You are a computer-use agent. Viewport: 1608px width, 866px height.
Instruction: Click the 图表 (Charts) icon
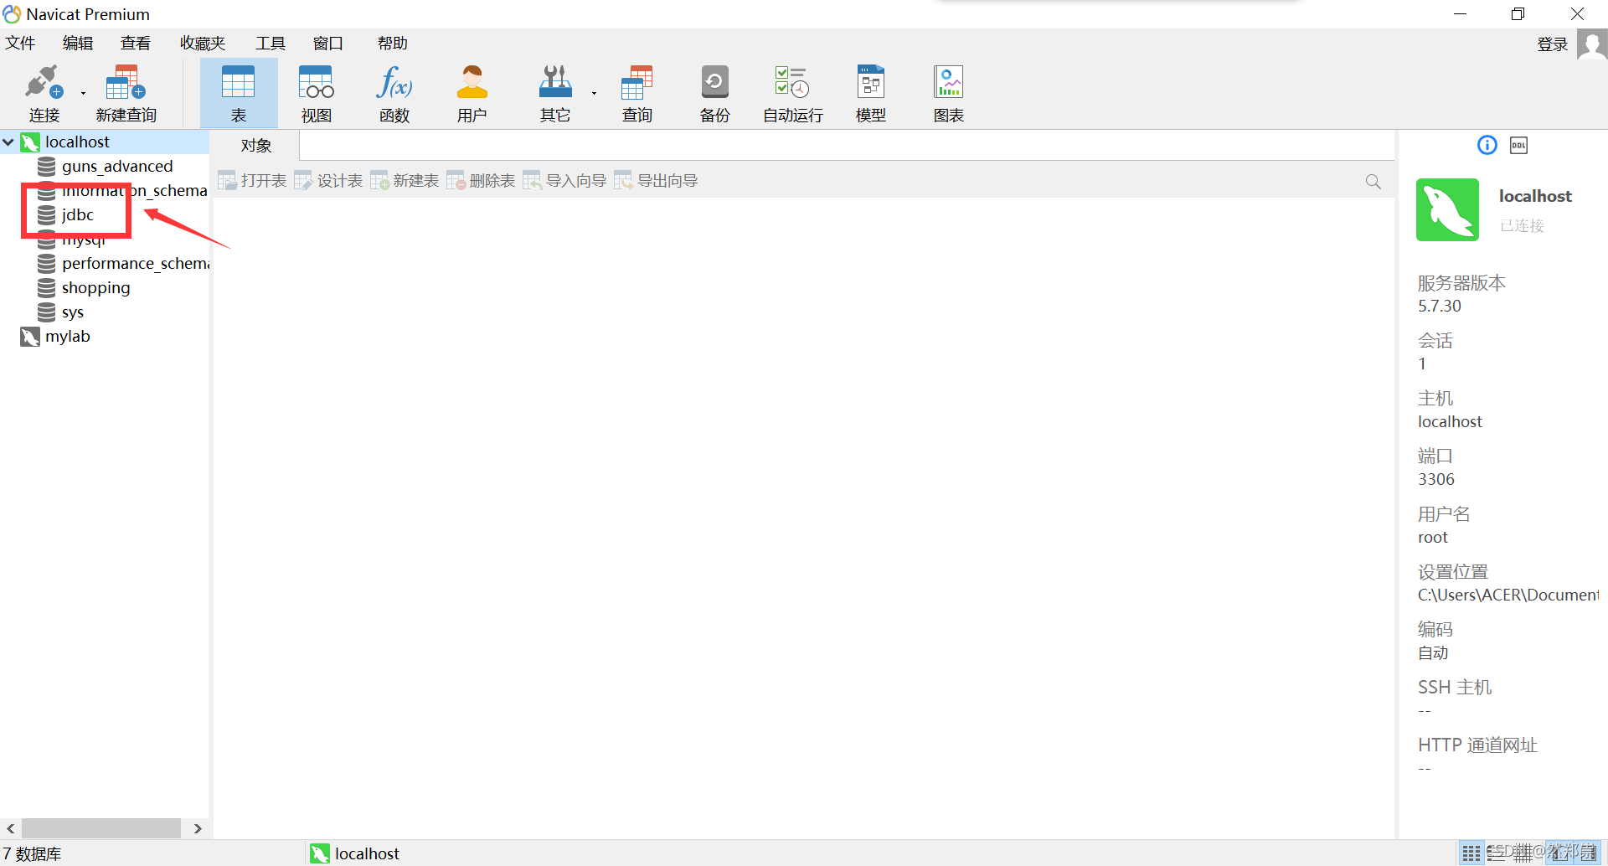[947, 92]
